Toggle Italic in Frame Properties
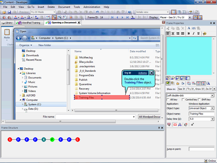The width and height of the screenshot is (217, 163). click(x=194, y=33)
